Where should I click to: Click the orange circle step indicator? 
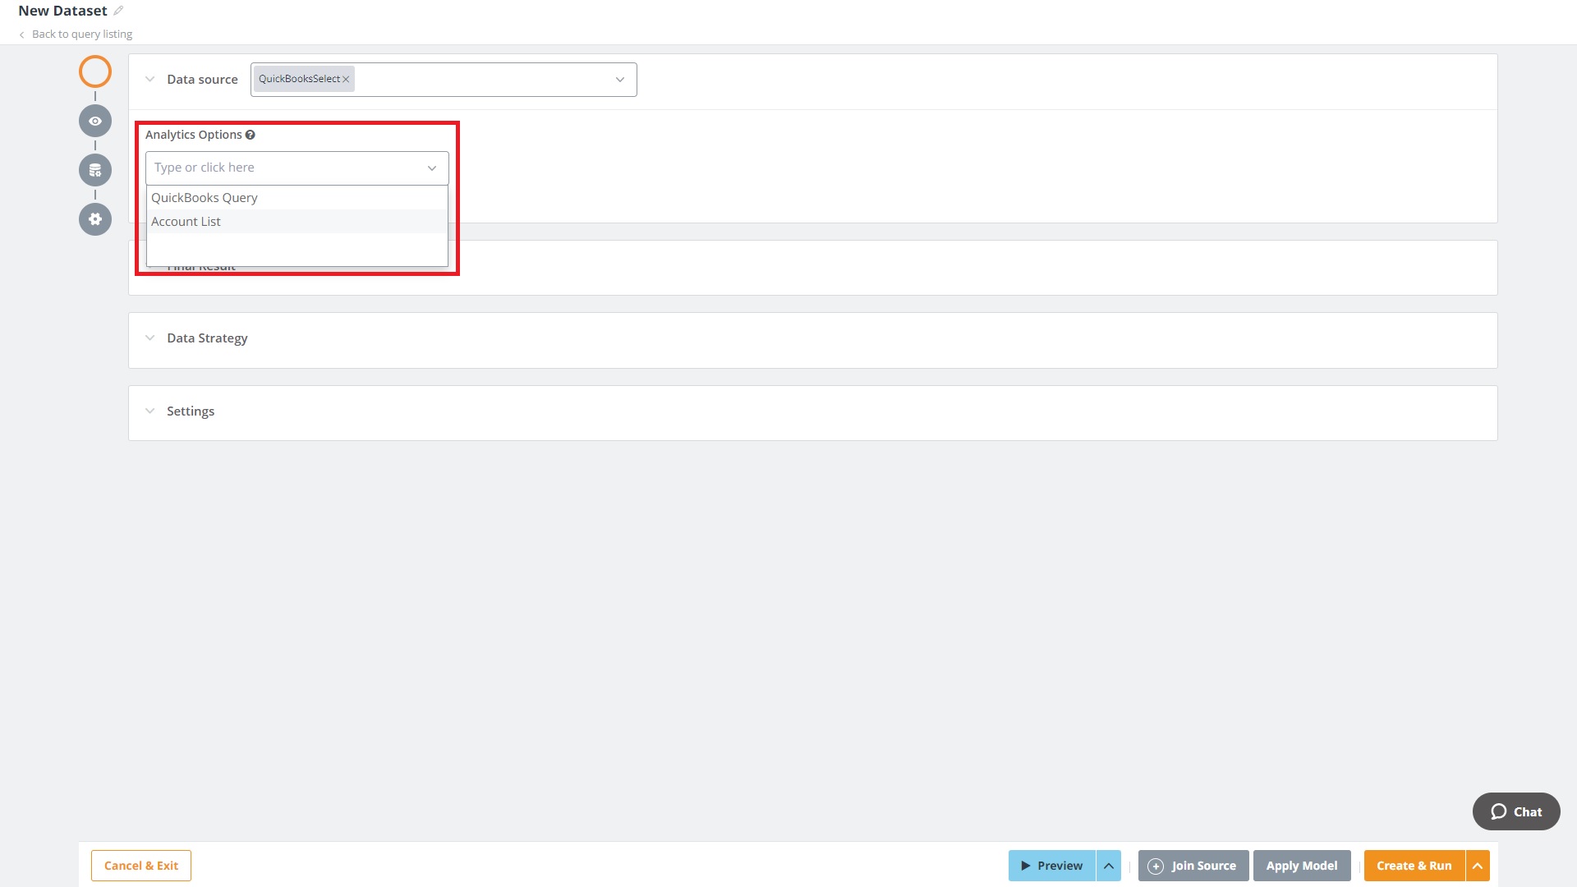95,71
